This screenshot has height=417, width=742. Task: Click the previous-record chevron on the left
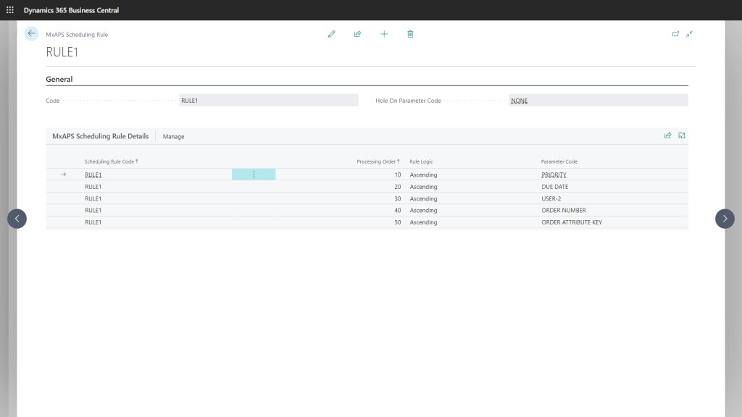coord(17,219)
